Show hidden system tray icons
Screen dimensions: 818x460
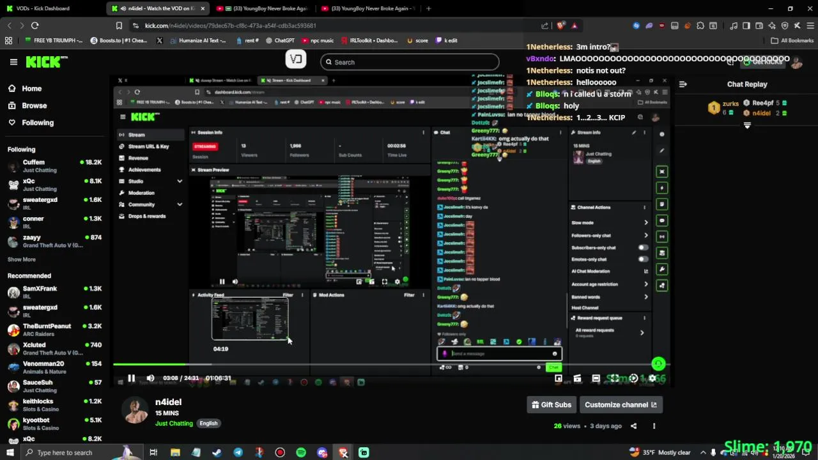pos(703,452)
